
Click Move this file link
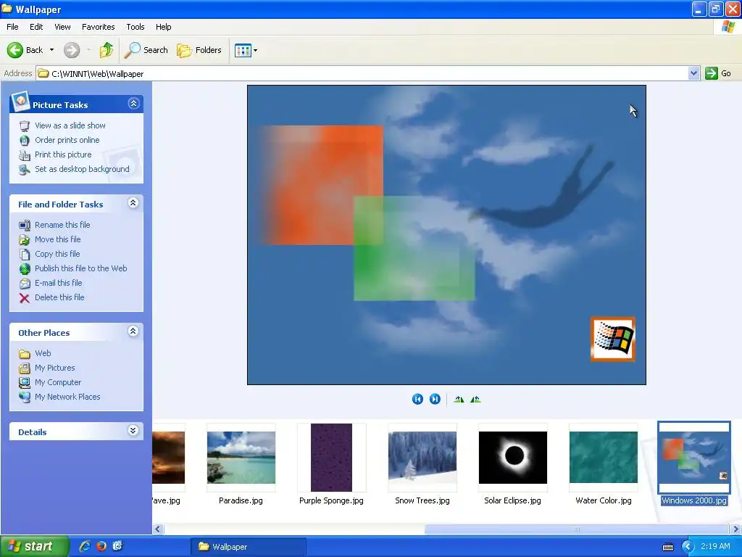point(58,239)
